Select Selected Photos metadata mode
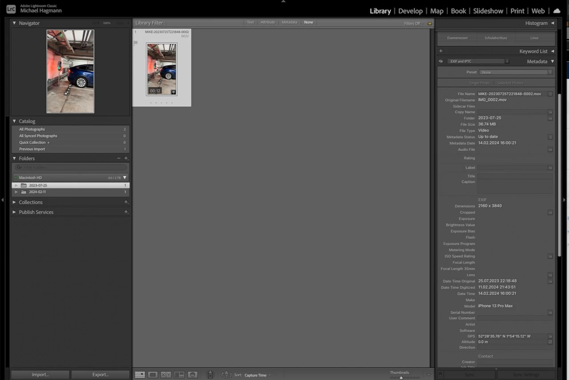This screenshot has height=380, width=569. point(510,83)
